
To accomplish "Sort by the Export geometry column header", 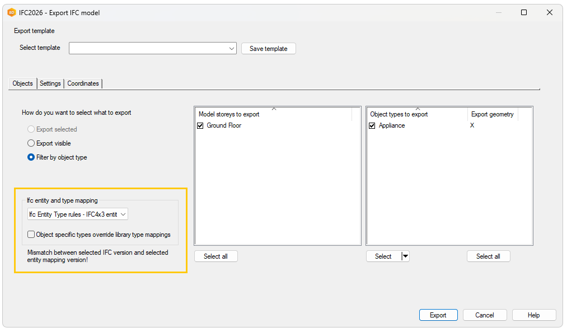I will 492,114.
